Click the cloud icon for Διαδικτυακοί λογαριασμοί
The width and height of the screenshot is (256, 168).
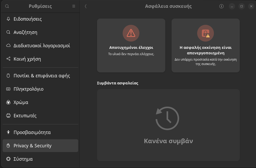tap(8, 45)
